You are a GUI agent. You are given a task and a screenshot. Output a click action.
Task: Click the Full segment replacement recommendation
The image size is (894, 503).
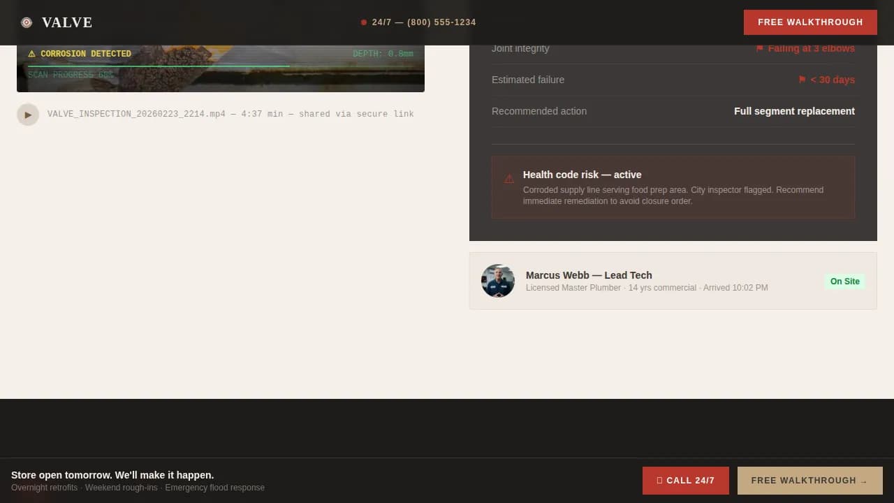pyautogui.click(x=794, y=111)
